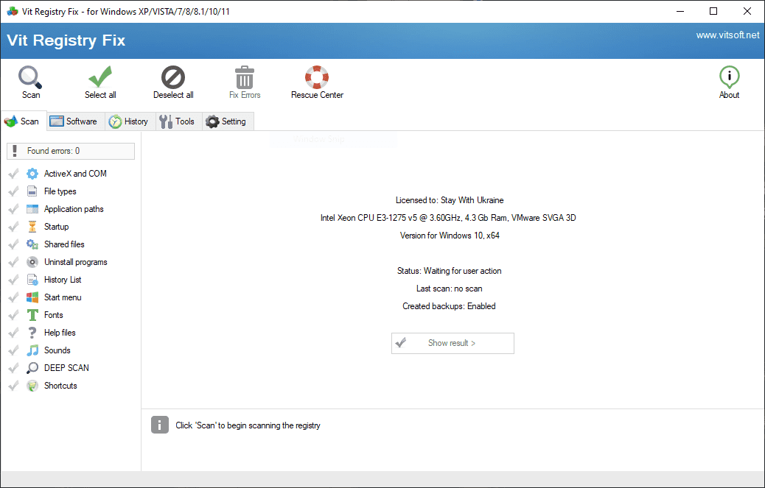Toggle the Startup checkmark
765x488 pixels.
pyautogui.click(x=13, y=227)
